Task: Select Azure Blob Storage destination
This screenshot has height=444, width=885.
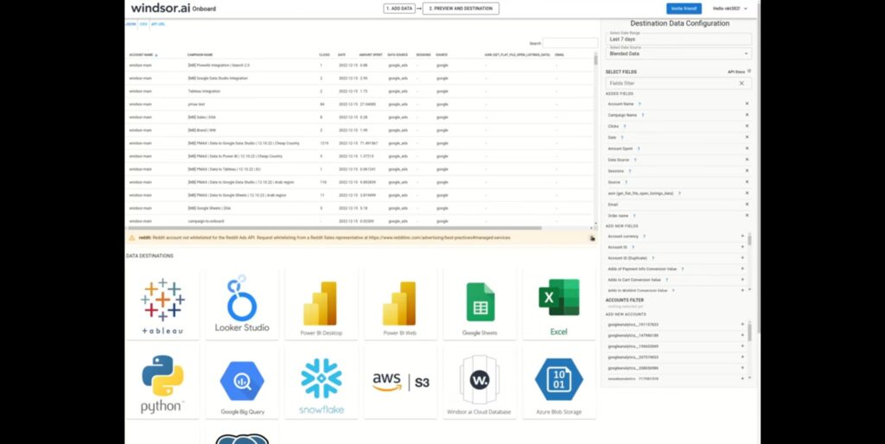Action: coord(559,383)
